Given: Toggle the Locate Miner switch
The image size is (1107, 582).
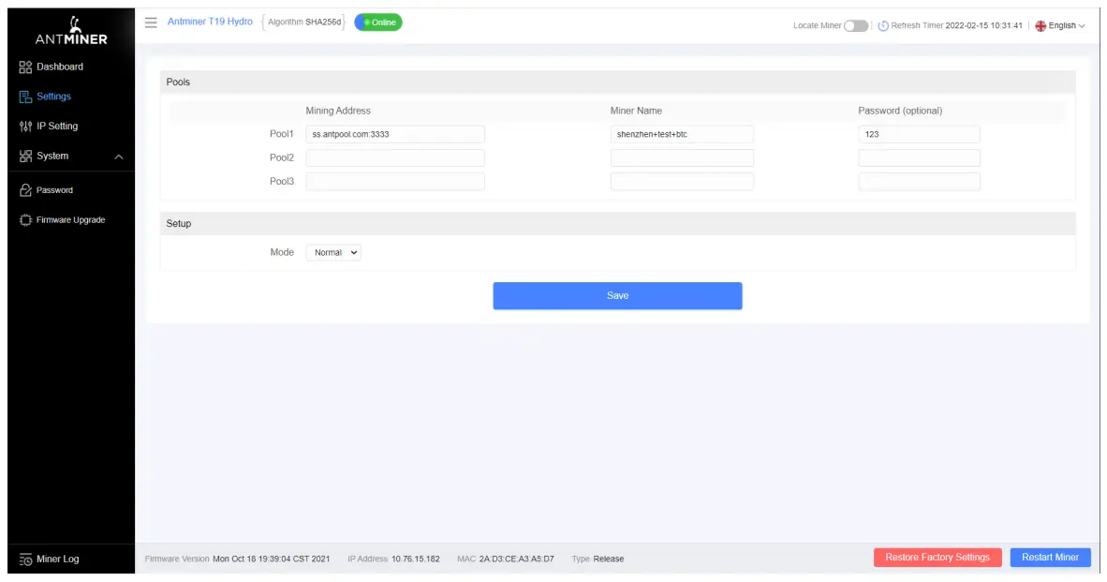Looking at the screenshot, I should click(x=856, y=25).
